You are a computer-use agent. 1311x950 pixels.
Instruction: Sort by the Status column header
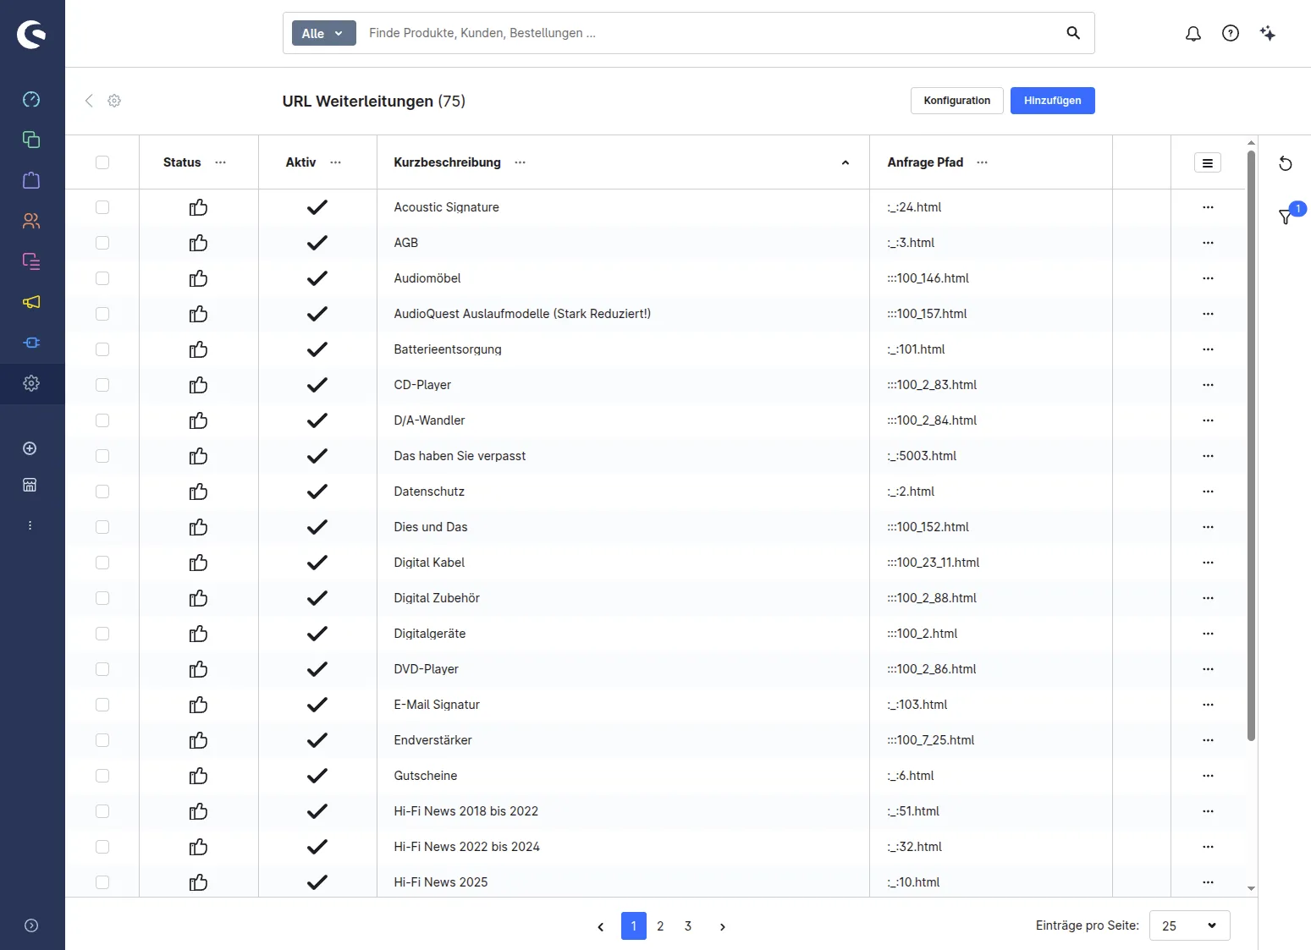tap(182, 162)
